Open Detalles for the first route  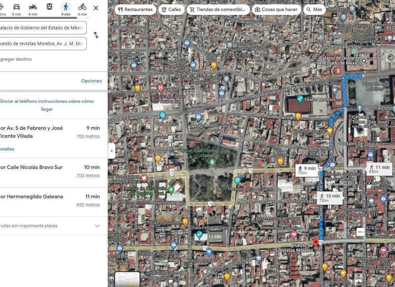[x=7, y=149]
